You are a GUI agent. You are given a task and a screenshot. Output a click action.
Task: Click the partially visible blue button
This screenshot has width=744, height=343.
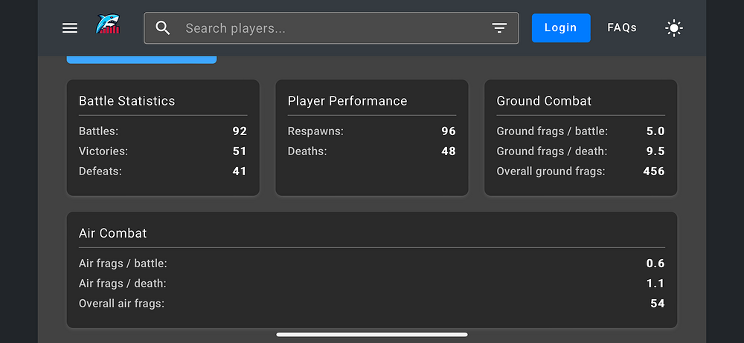[x=141, y=59]
